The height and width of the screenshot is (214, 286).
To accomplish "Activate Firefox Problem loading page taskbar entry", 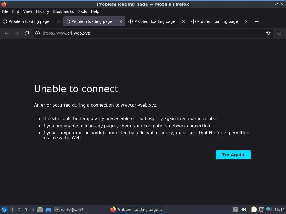I will click(136, 210).
